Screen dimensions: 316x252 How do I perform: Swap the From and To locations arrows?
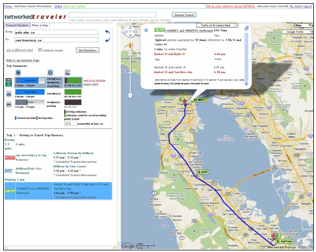coord(107,36)
